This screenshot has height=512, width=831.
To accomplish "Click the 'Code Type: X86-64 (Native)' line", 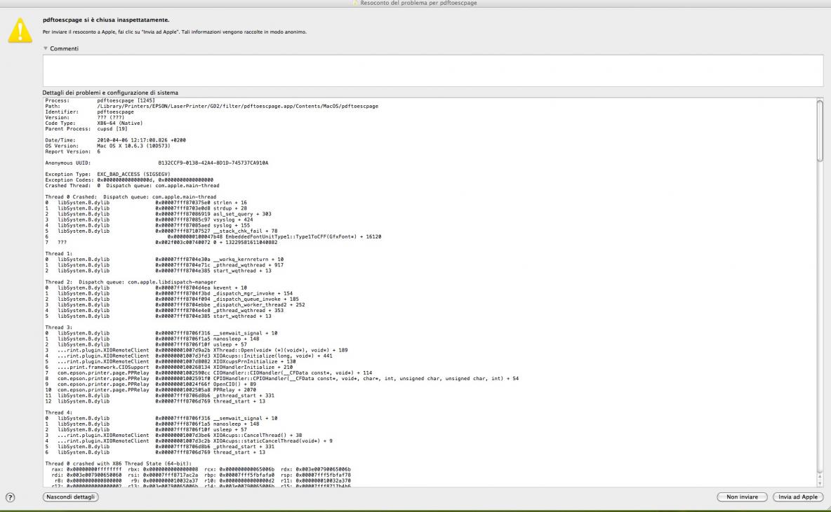I will pos(94,123).
